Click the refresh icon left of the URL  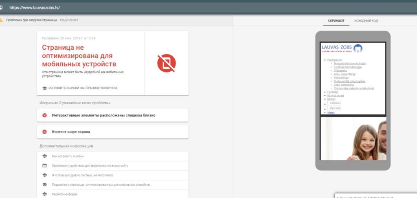[x=2, y=7]
